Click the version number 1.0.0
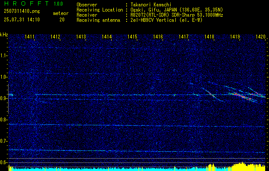The height and width of the screenshot is (171, 269). point(58,4)
